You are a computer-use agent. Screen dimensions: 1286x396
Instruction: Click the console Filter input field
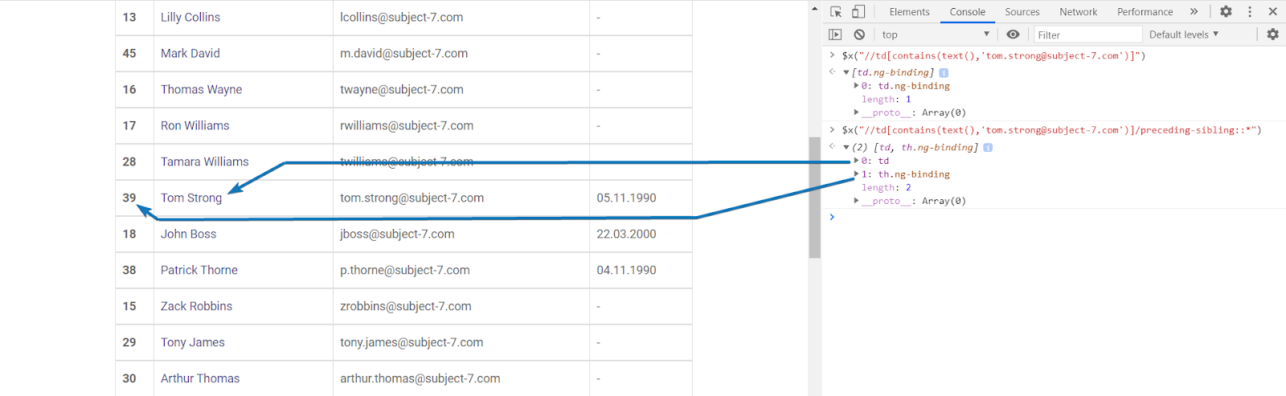point(1087,35)
